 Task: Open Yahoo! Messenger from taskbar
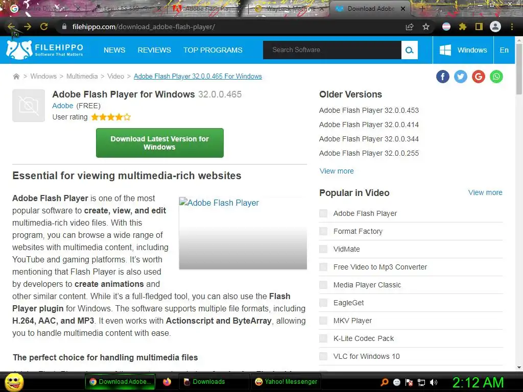(x=286, y=382)
